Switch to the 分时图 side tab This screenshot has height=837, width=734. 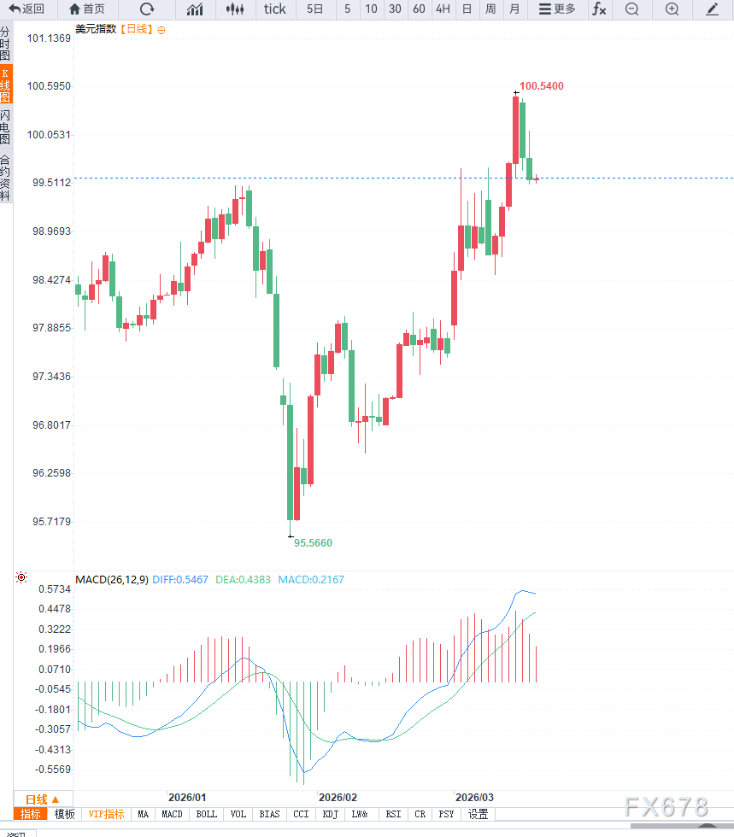click(x=5, y=43)
